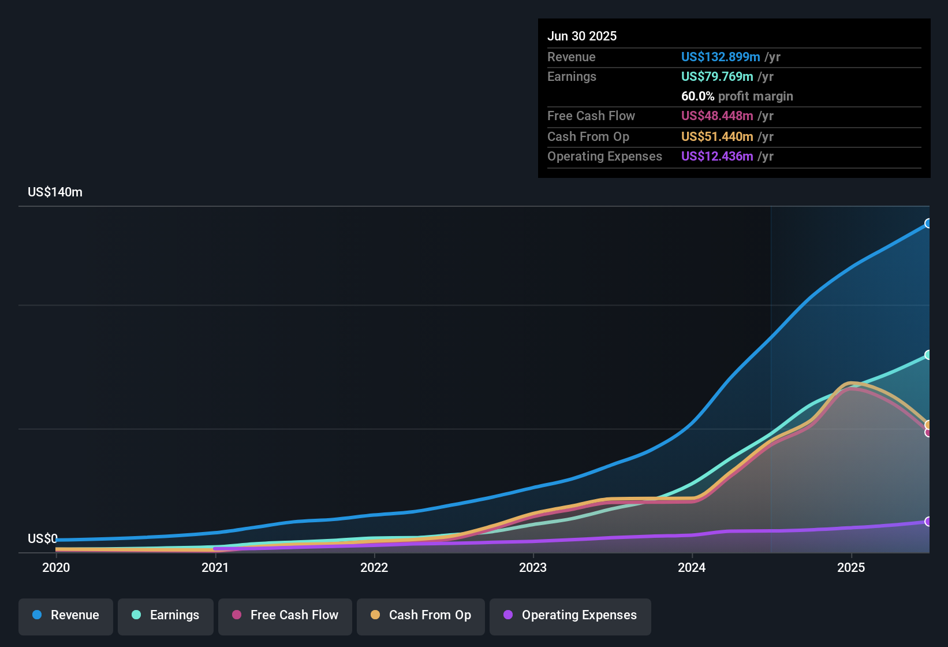Viewport: 948px width, 647px height.
Task: Click the US$132.899m revenue value
Action: pyautogui.click(x=721, y=57)
